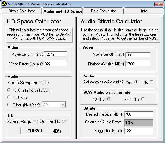The height and width of the screenshot is (143, 165).
Task: Click the DivX AVI format description text
Action: click(39, 34)
